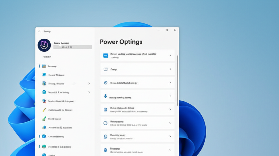The image size is (279, 156).
Task: Click the hollow circle icon in sixth row
Action: tap(105, 123)
